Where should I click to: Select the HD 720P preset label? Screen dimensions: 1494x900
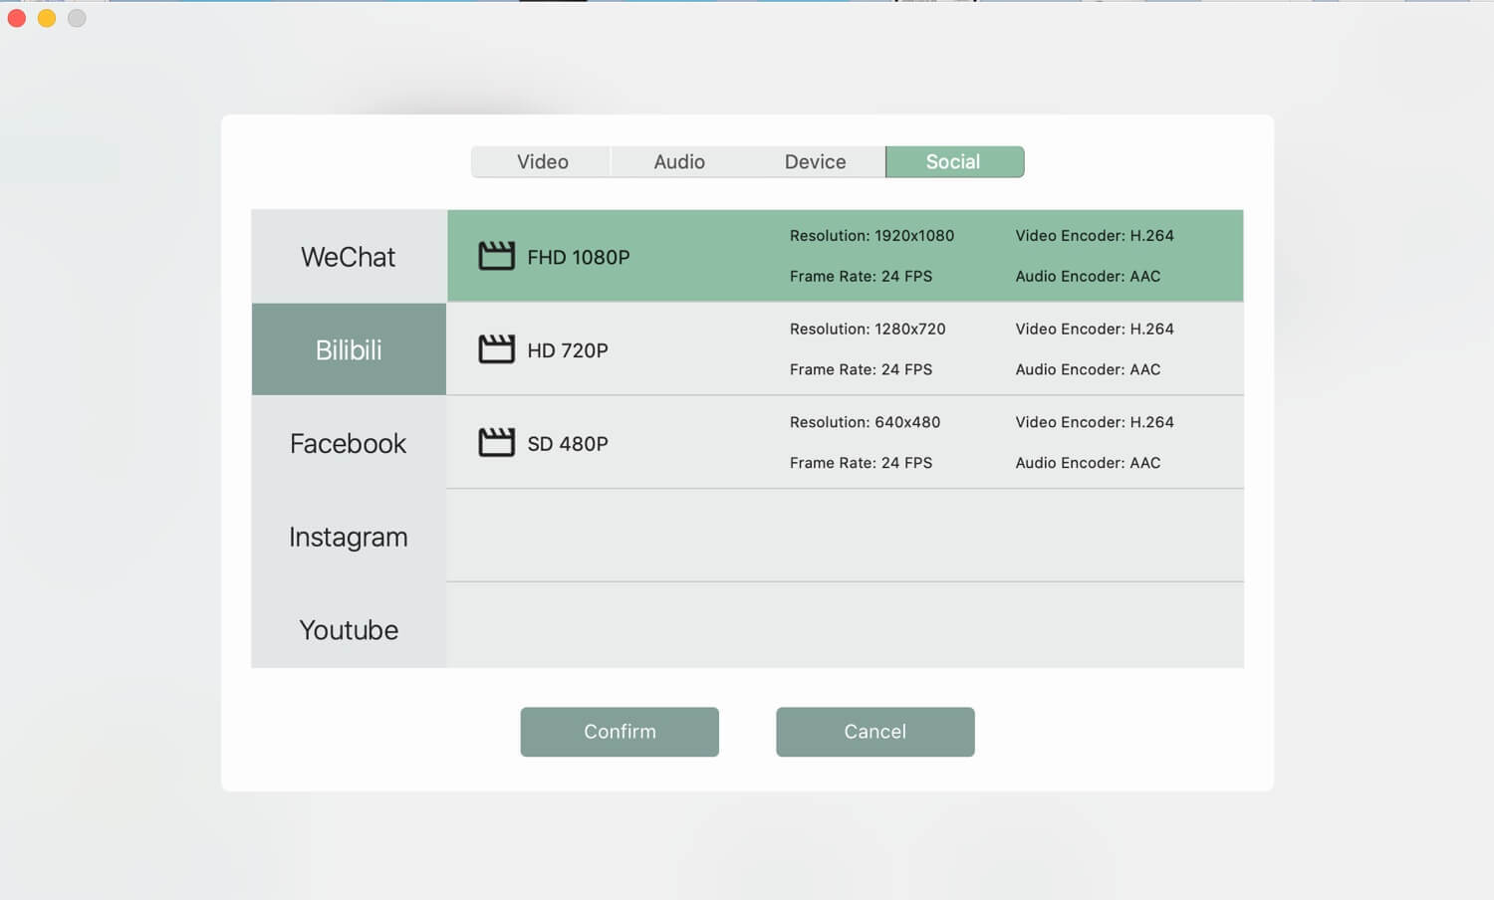(568, 350)
